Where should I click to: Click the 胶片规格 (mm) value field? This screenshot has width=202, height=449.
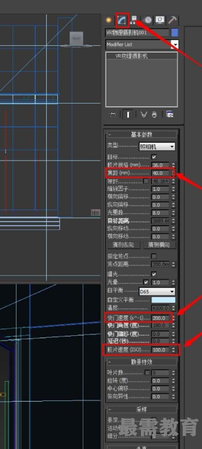[161, 165]
